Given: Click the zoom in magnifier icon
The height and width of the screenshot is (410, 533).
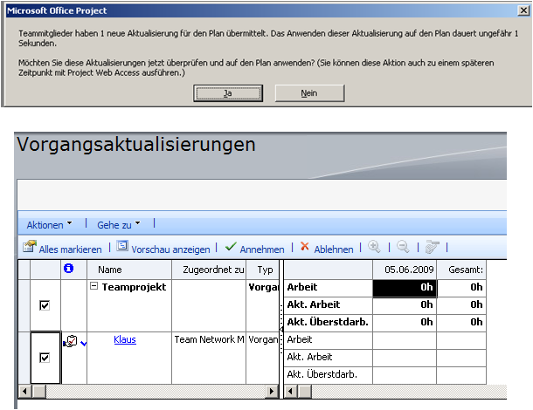Looking at the screenshot, I should 374,247.
